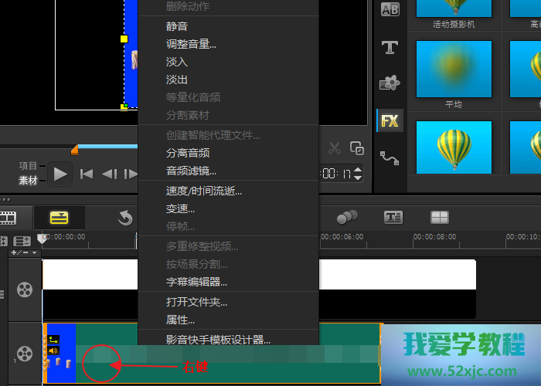Open the Graphic library flower icon
Screen dimensions: 541x386
tap(390, 83)
